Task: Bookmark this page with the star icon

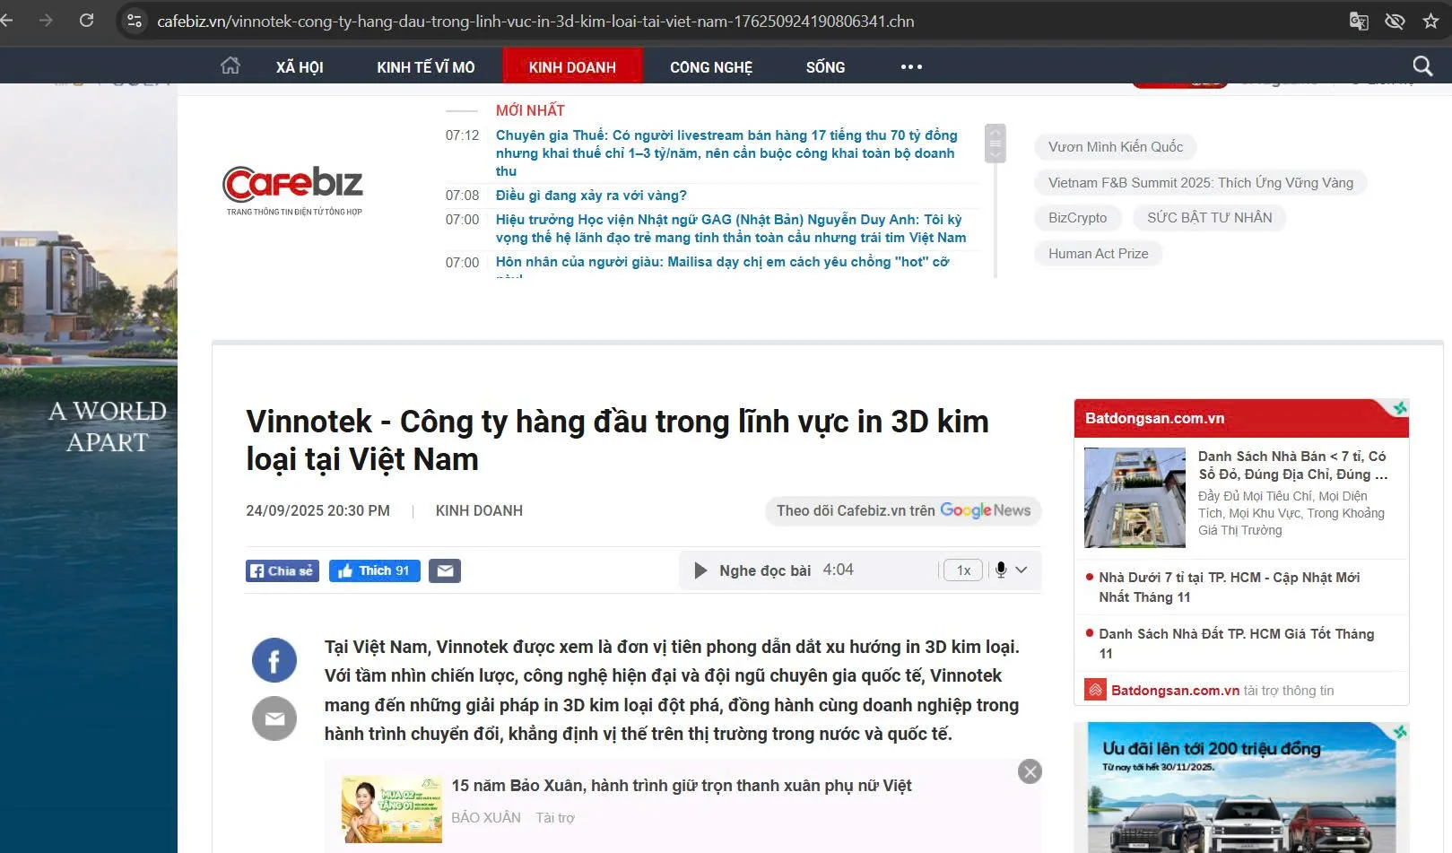Action: pos(1430,21)
